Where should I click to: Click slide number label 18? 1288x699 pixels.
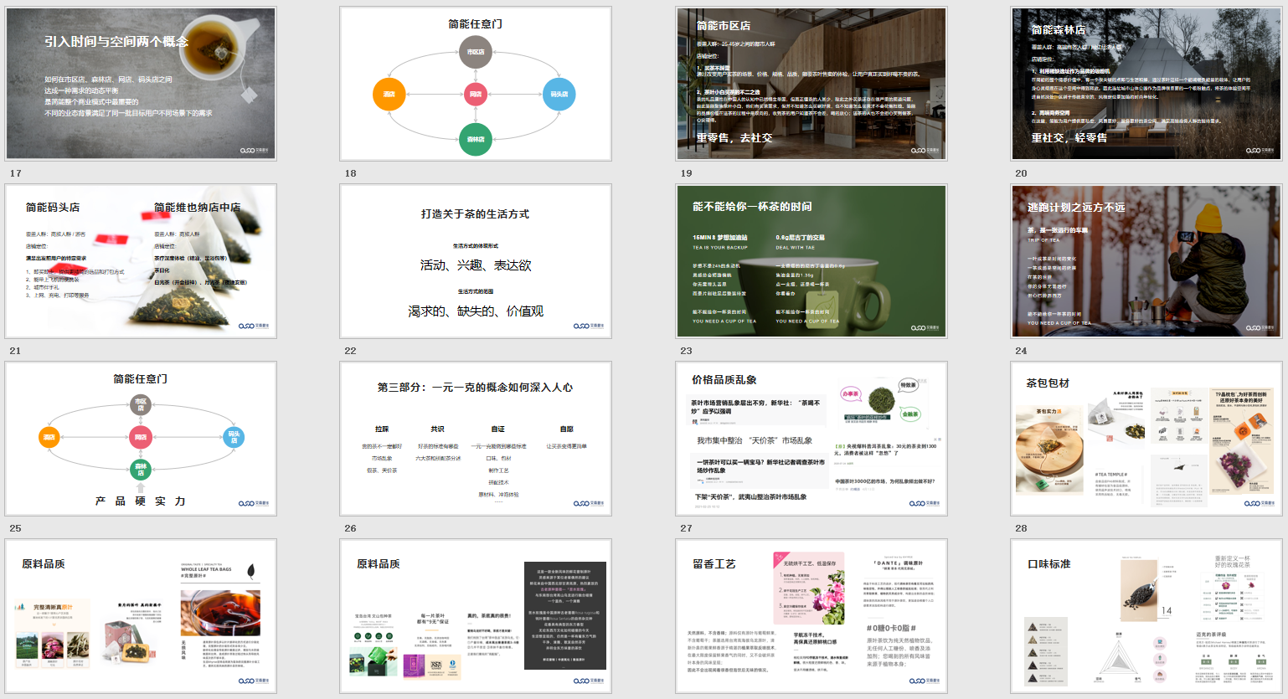click(x=351, y=173)
